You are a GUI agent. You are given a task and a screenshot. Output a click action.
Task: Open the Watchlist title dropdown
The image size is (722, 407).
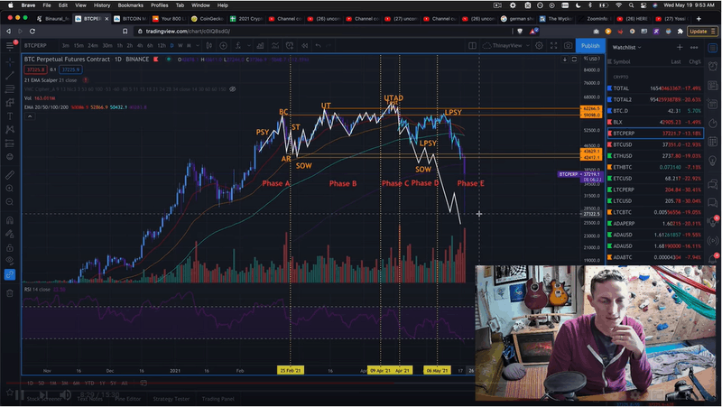pyautogui.click(x=626, y=48)
